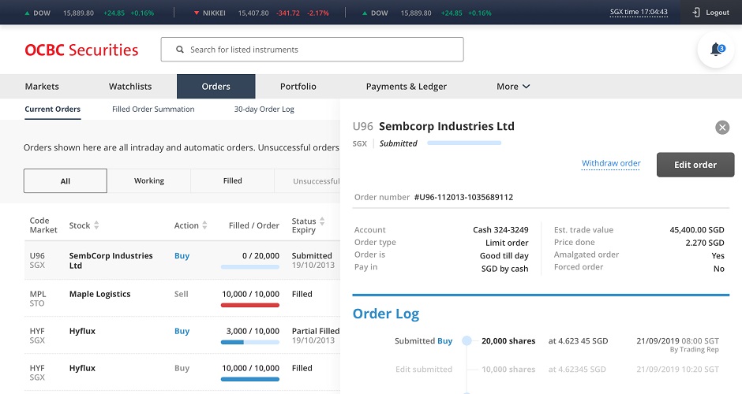This screenshot has height=394, width=742.
Task: Click the OCBC Securities logo
Action: click(81, 50)
